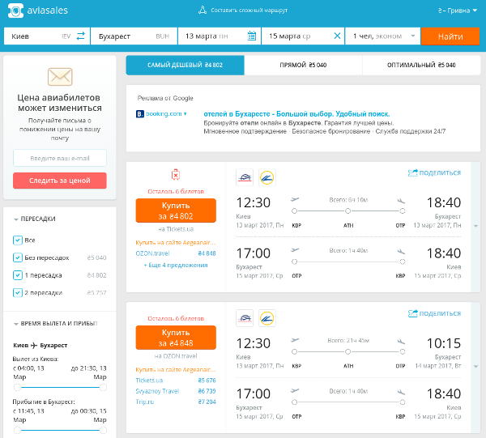Image resolution: width=486 pixels, height=438 pixels.
Task: Toggle the 'Все' transfers checkbox
Action: tap(18, 240)
